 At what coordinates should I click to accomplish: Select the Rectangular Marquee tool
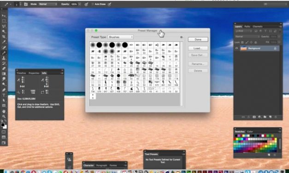(x=4, y=21)
